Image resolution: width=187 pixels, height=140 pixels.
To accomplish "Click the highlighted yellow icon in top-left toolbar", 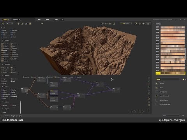I will coord(30,24).
